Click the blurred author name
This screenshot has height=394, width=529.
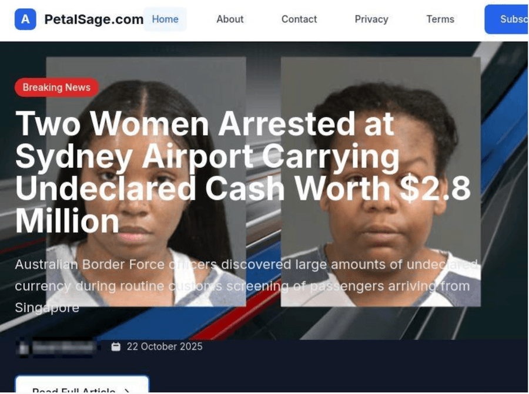pos(63,347)
